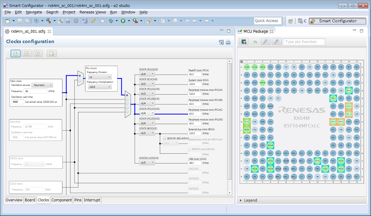Click the green Run icon
Image resolution: width=371 pixels, height=216 pixels.
coord(123,21)
